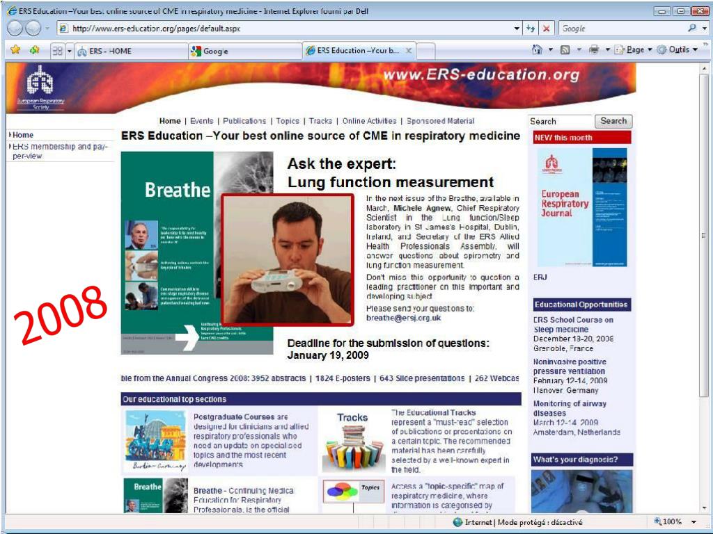Viewport: 713px width, 534px height.
Task: Click the ERS lungs logo in banner
Action: tap(40, 81)
